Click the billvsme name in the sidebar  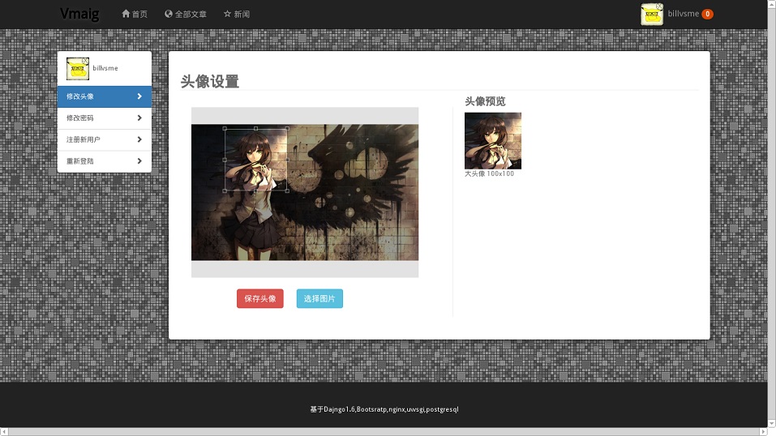105,68
